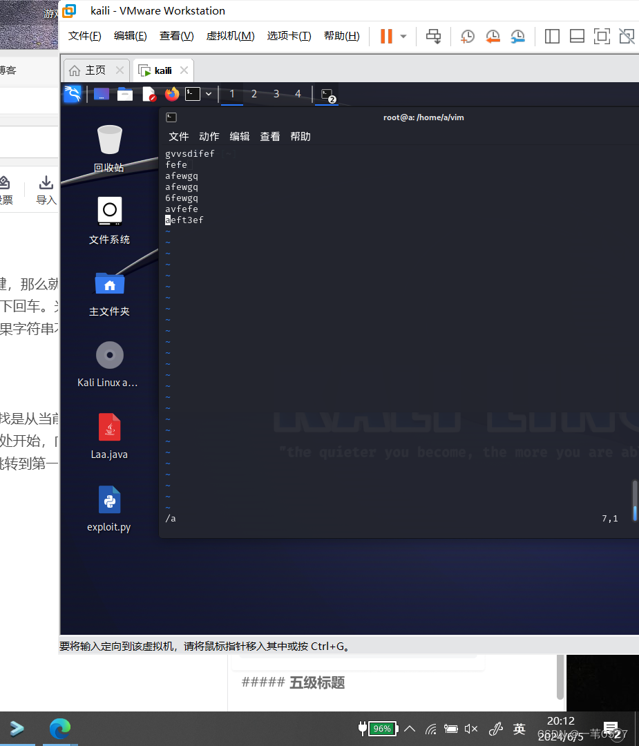Screen dimensions: 639x746
Task: Switch to workspace 4
Action: (298, 94)
